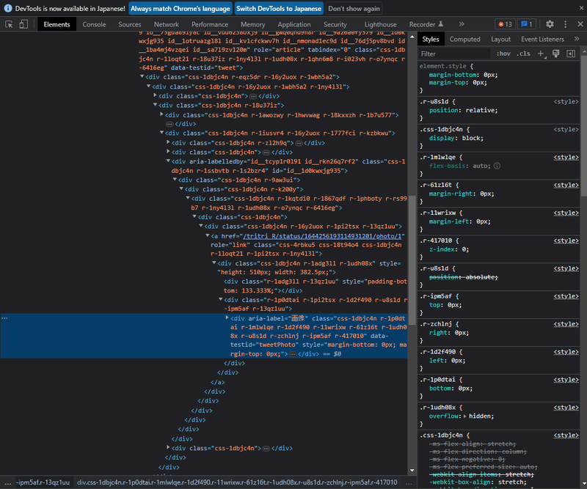
Task: Switch to the Computed sidebar tab
Action: 464,39
